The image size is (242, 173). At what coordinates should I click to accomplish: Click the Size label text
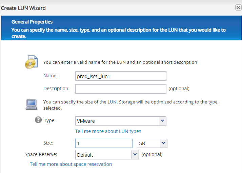[x=48, y=143]
